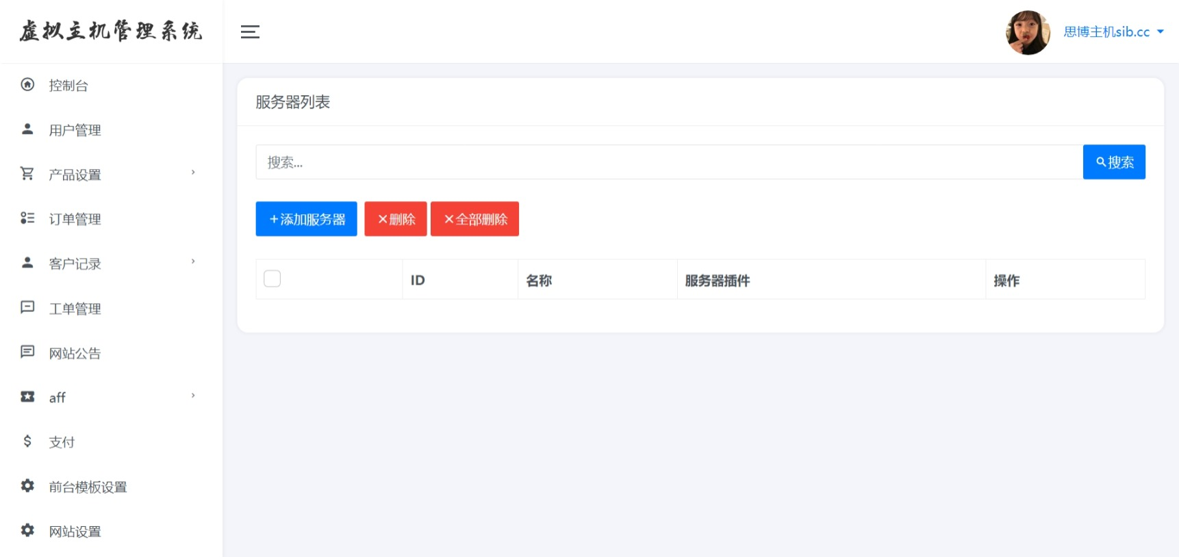The width and height of the screenshot is (1179, 557).
Task: Click the 订单管理 list icon
Action: pyautogui.click(x=27, y=218)
